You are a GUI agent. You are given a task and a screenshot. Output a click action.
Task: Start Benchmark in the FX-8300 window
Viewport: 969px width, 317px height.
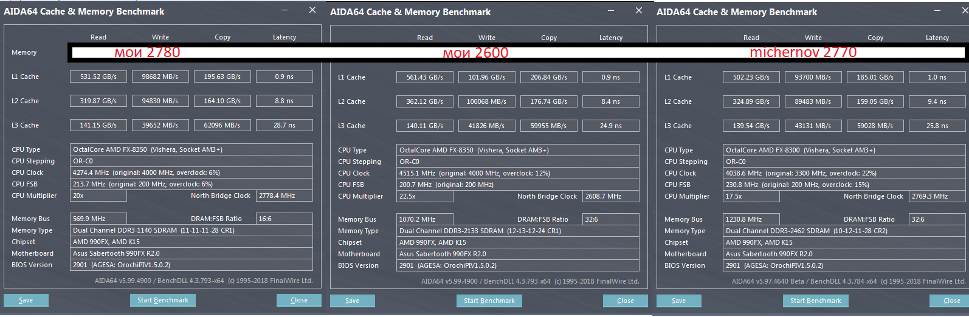pyautogui.click(x=816, y=301)
